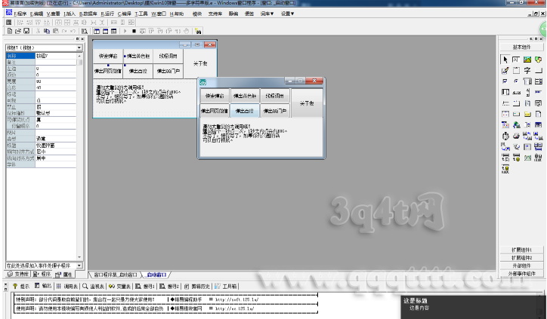Click 关于我 button in the running window
The image size is (547, 319).
(x=307, y=103)
